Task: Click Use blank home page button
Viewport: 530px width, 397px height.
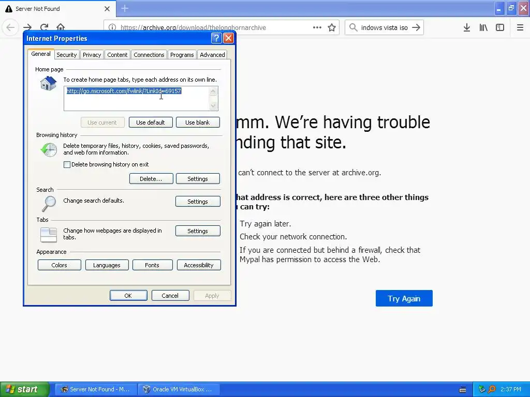Action: (x=198, y=123)
